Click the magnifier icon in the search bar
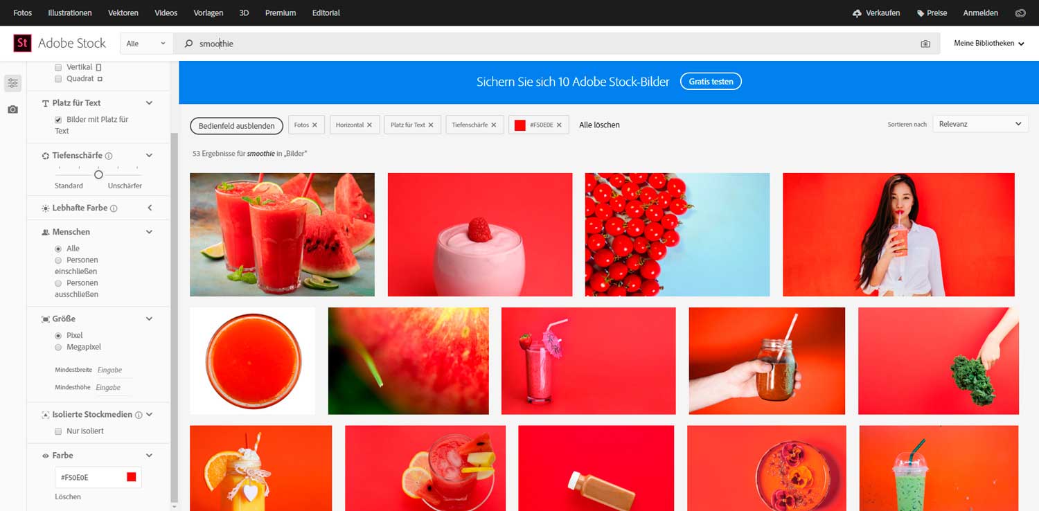1039x511 pixels. tap(188, 44)
